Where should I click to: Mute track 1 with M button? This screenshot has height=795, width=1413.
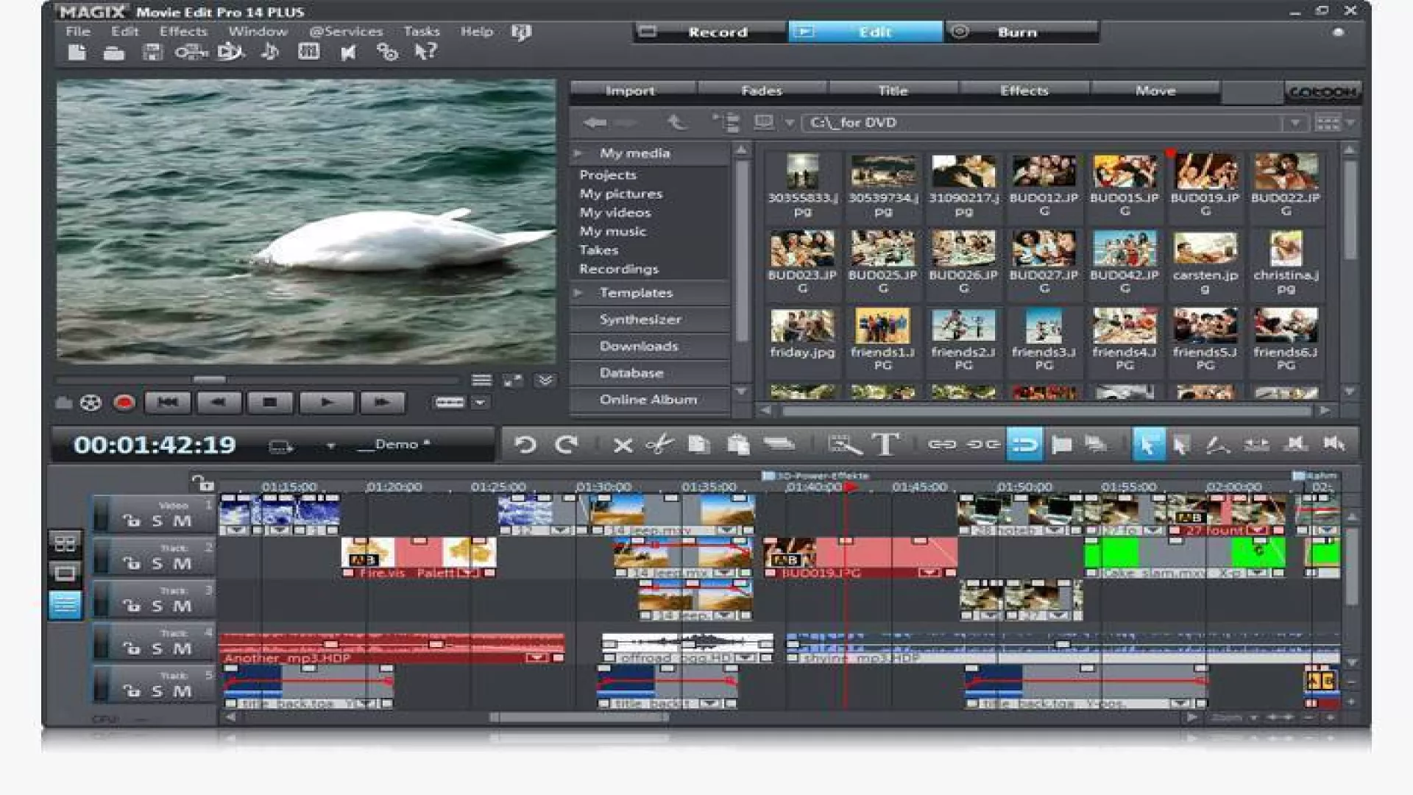point(182,521)
